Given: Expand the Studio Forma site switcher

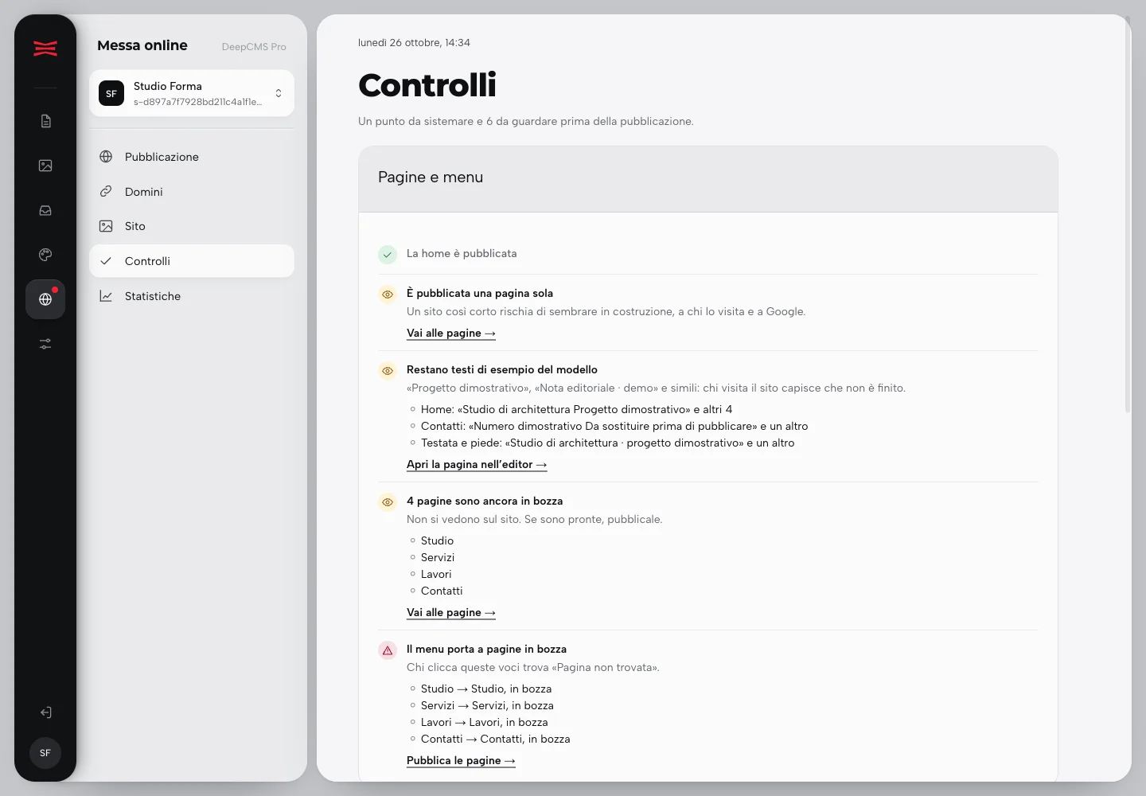Looking at the screenshot, I should [x=192, y=93].
